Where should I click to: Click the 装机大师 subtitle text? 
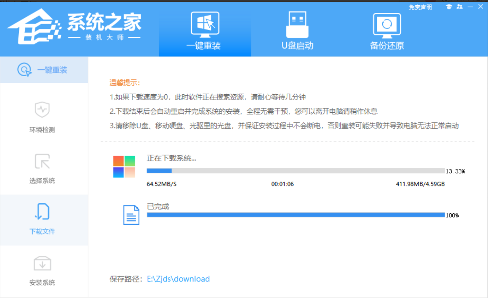coord(105,38)
